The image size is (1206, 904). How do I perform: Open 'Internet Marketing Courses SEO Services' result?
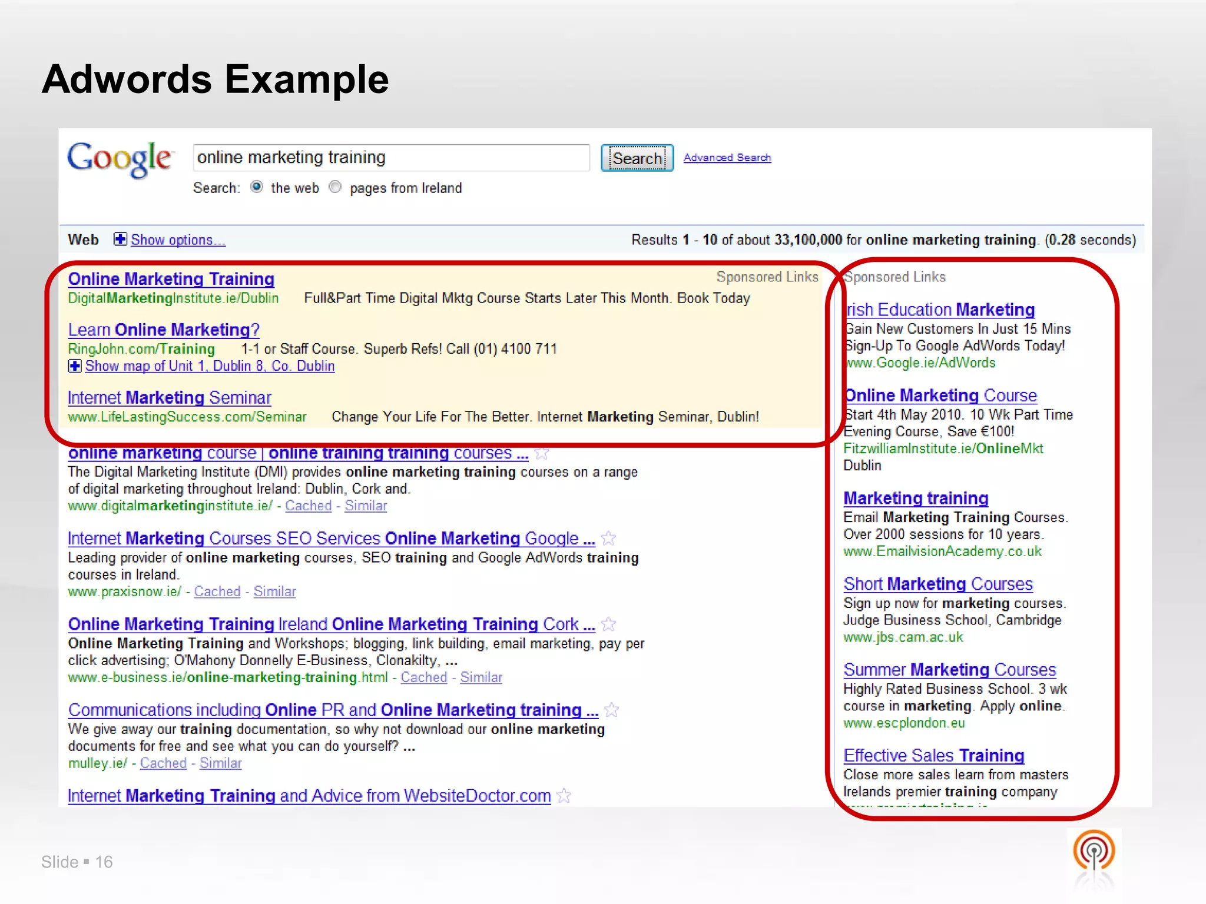tap(332, 539)
